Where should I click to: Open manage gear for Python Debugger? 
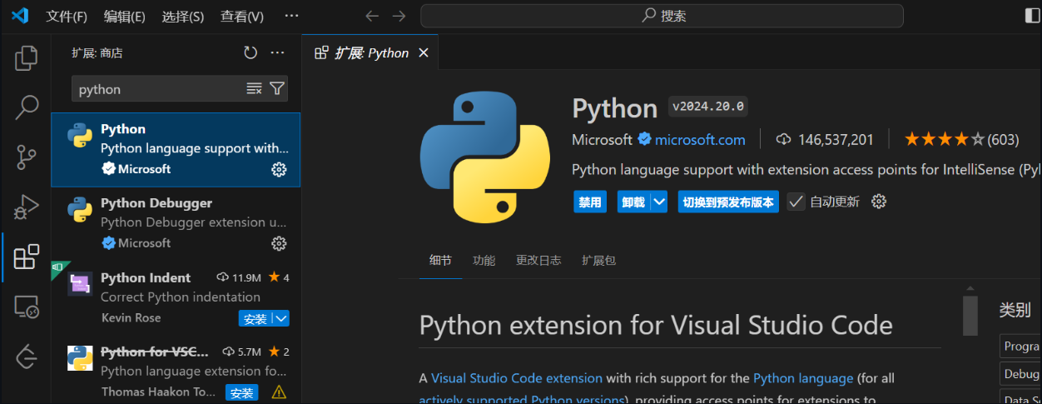(x=279, y=243)
